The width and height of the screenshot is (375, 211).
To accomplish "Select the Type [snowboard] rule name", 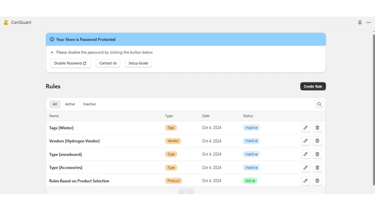I will [65, 154].
